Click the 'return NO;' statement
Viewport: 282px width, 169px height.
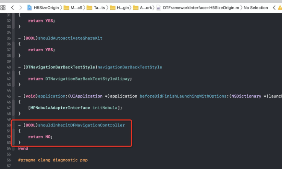point(40,137)
